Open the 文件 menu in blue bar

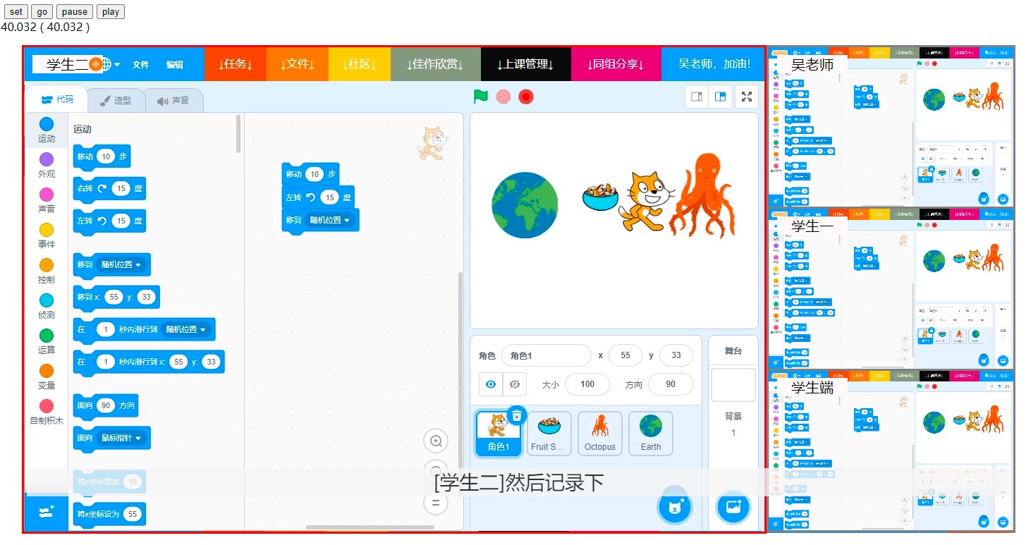(x=141, y=64)
